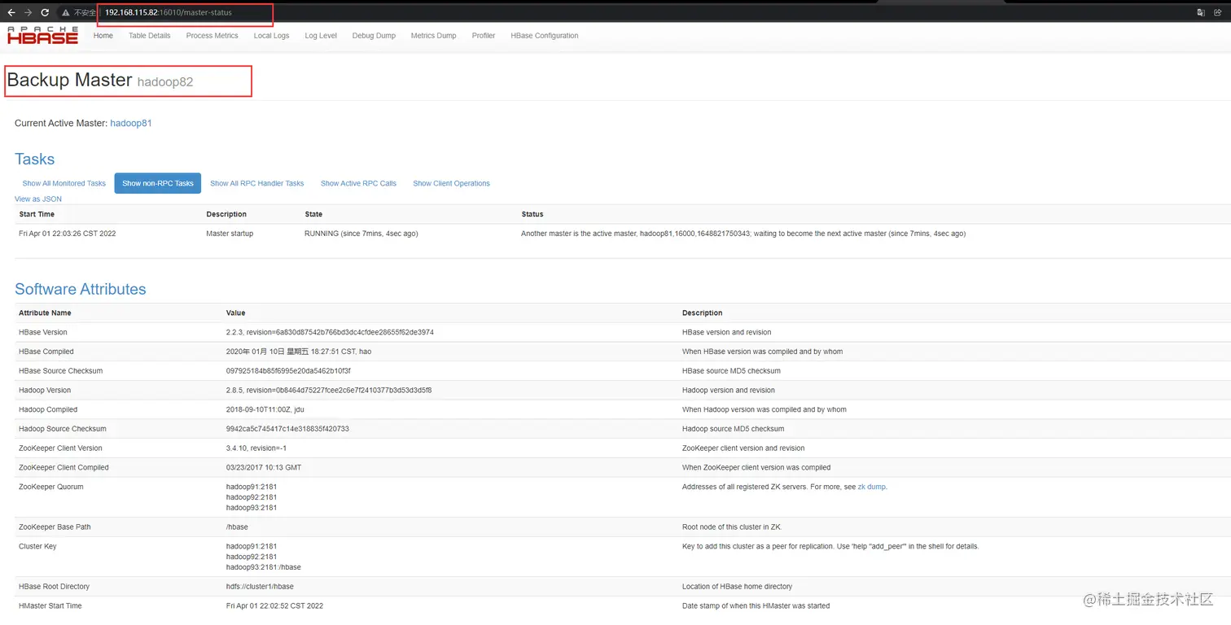Click the 2.2.3 revision value
The width and height of the screenshot is (1231, 625).
330,332
